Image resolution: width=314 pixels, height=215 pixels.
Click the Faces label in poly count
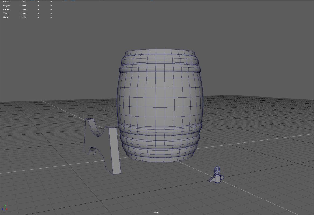[x=7, y=9]
